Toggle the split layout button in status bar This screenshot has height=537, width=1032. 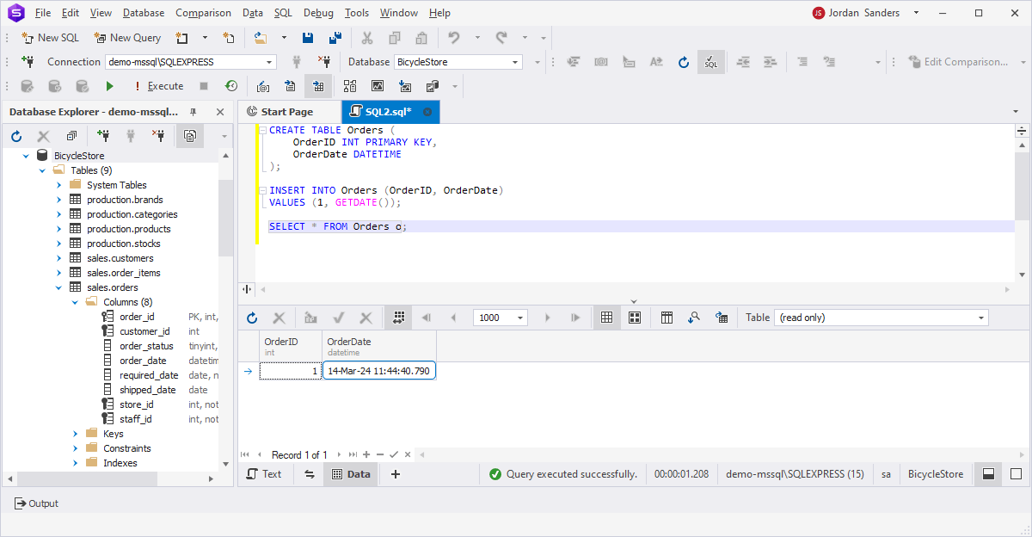point(988,474)
